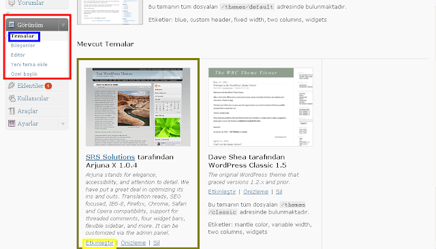The height and width of the screenshot is (249, 436).
Task: Click the current default theme screenshot
Action: point(110,12)
